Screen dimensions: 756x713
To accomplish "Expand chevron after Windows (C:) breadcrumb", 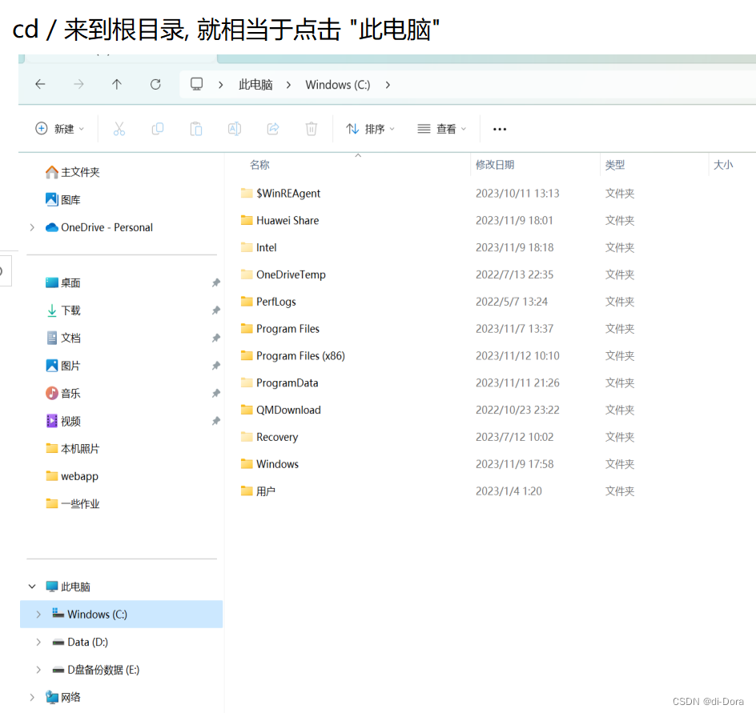I will point(388,85).
